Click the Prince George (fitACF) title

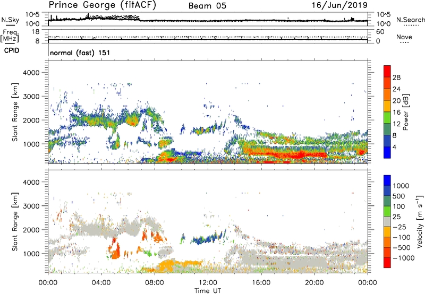click(x=103, y=5)
